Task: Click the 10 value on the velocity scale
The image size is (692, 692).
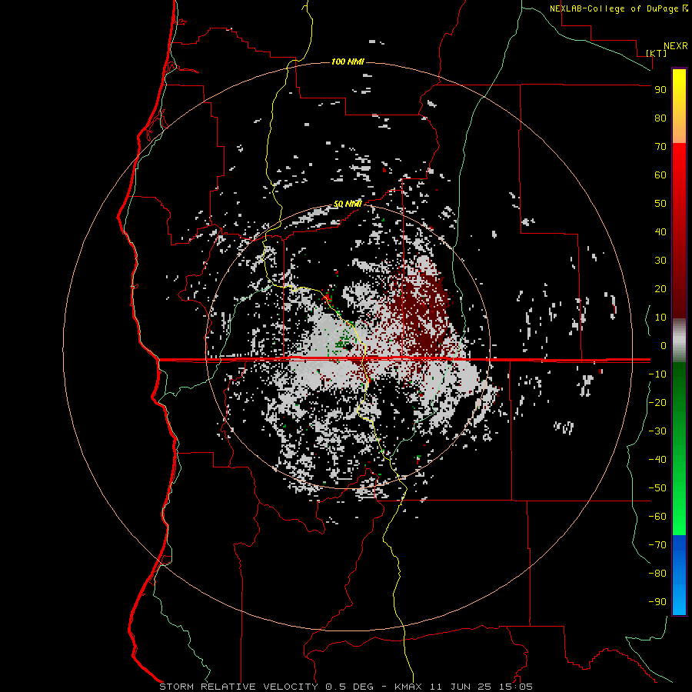Action: click(x=660, y=318)
